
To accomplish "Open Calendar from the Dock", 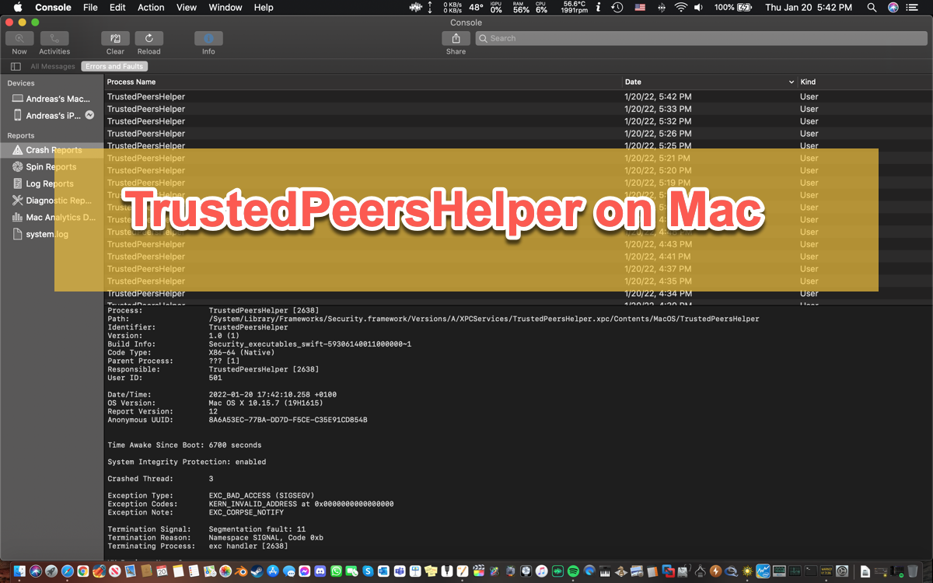I will coord(162,571).
